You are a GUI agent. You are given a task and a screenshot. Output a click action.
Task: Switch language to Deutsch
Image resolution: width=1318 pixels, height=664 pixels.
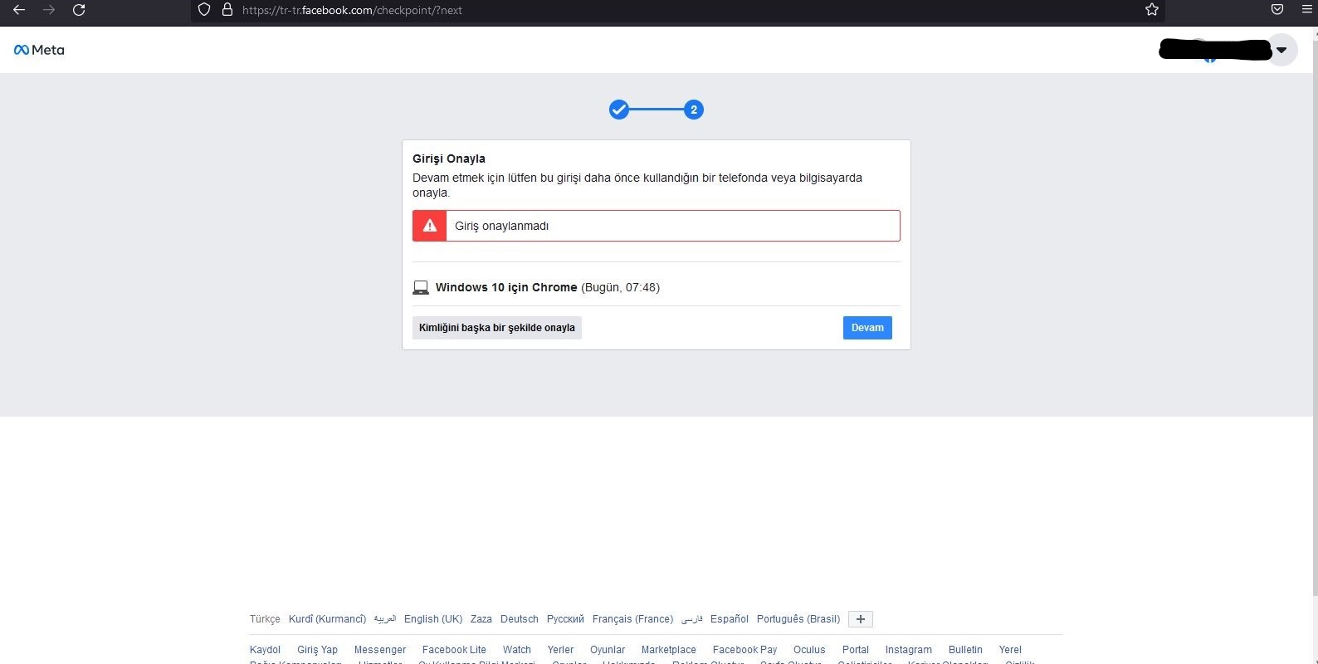tap(520, 619)
